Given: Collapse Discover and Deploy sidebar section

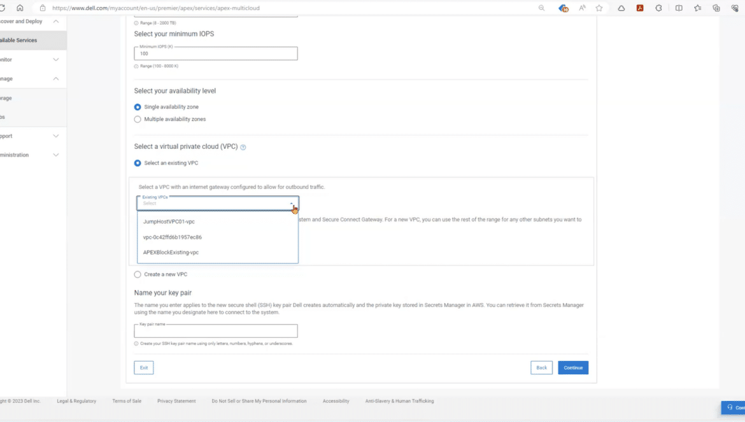Looking at the screenshot, I should [x=56, y=22].
